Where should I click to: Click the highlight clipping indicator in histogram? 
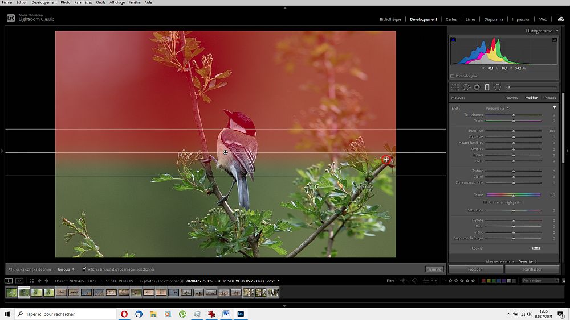pyautogui.click(x=555, y=40)
